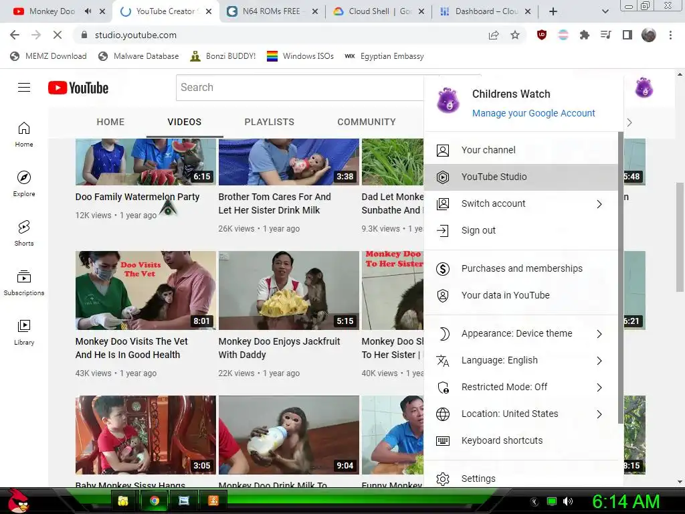
Task: Click the YouTube logo
Action: (x=78, y=88)
